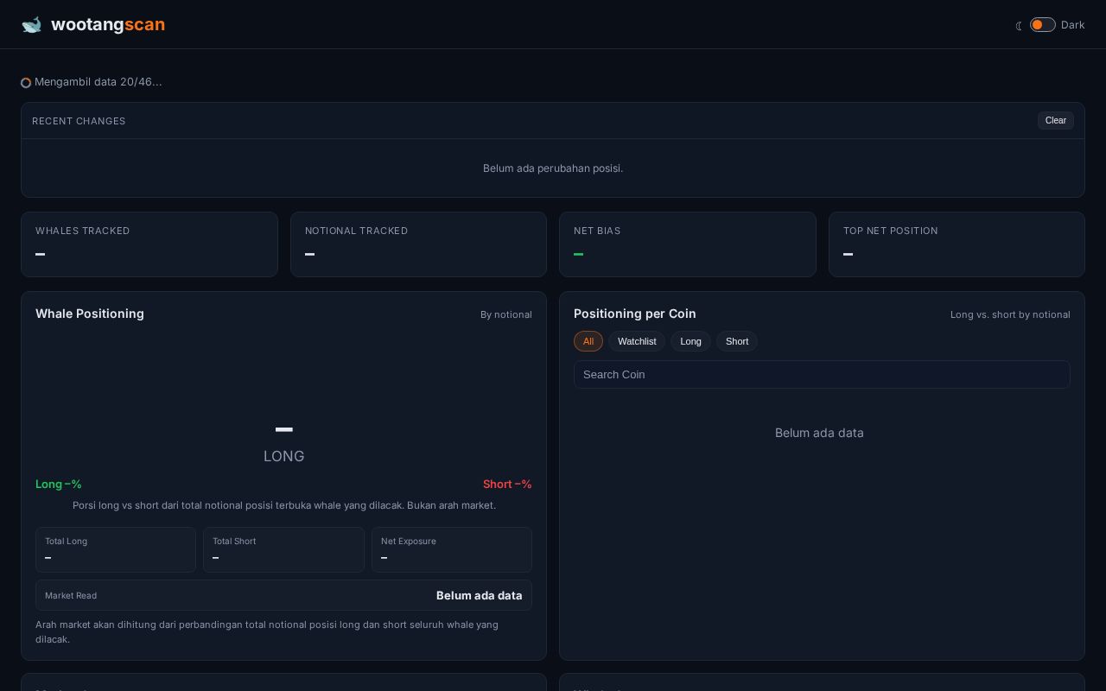Screen dimensions: 1106x691
Task: Click the moon icon beside theme switch
Action: pyautogui.click(x=1019, y=25)
